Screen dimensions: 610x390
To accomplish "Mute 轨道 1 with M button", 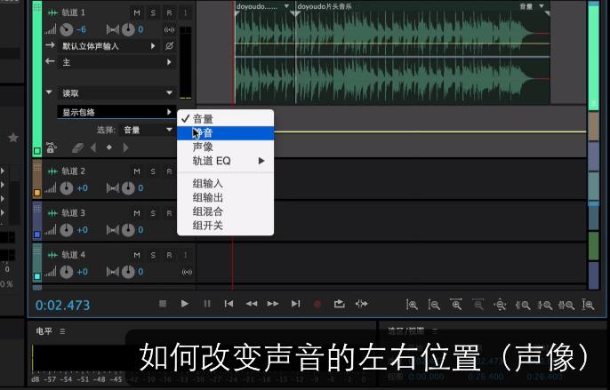I will coord(137,12).
